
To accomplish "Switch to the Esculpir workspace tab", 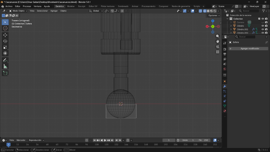I will tap(82, 6).
